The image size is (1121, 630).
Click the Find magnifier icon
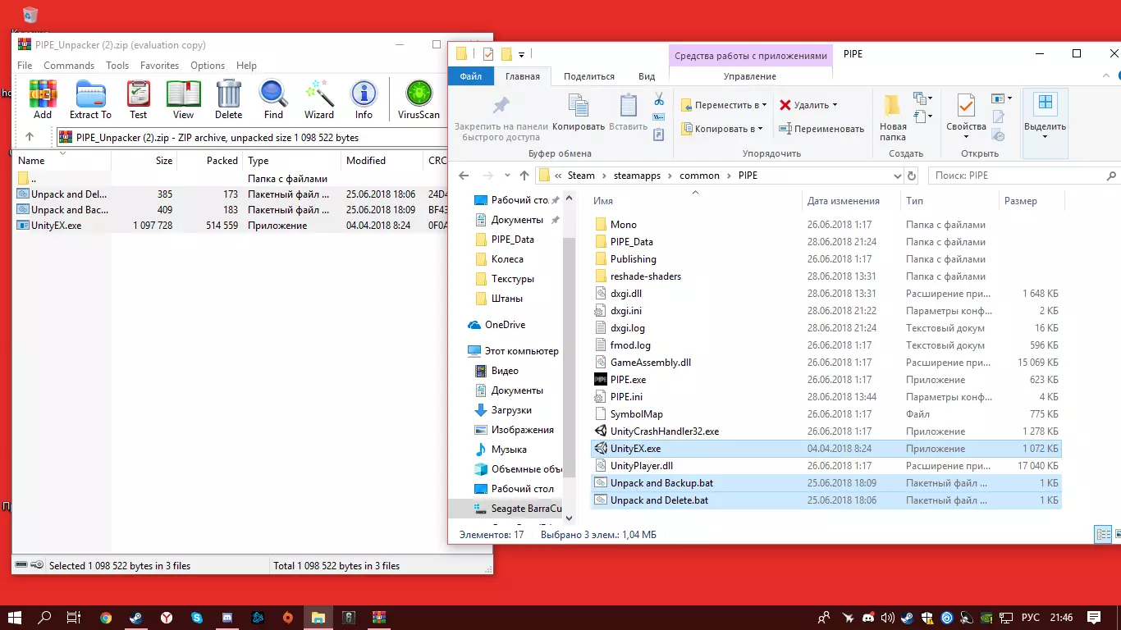click(273, 99)
